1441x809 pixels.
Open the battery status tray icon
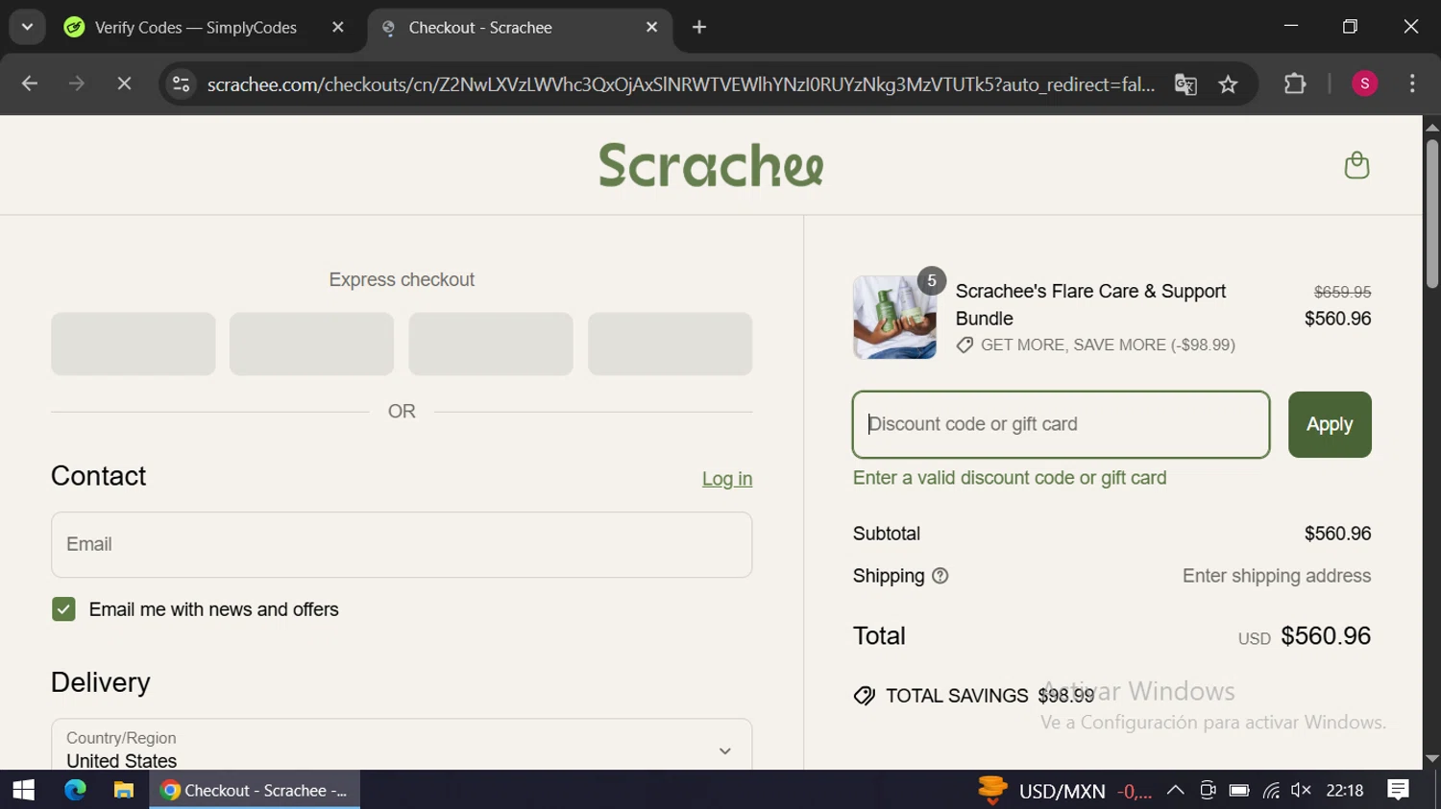[1239, 790]
